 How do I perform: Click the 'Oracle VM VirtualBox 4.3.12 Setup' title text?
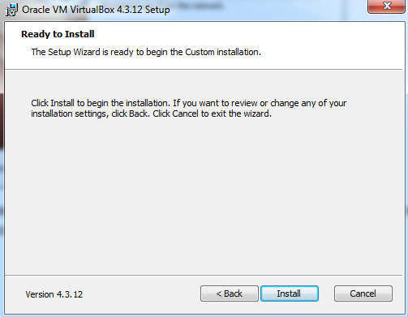pos(96,10)
